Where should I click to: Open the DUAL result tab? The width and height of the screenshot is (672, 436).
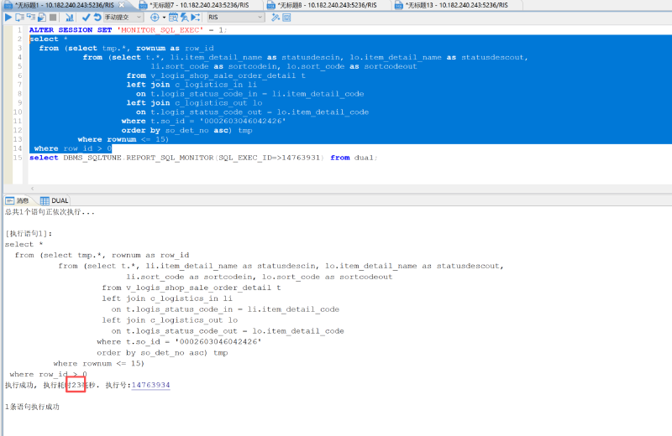tap(55, 200)
